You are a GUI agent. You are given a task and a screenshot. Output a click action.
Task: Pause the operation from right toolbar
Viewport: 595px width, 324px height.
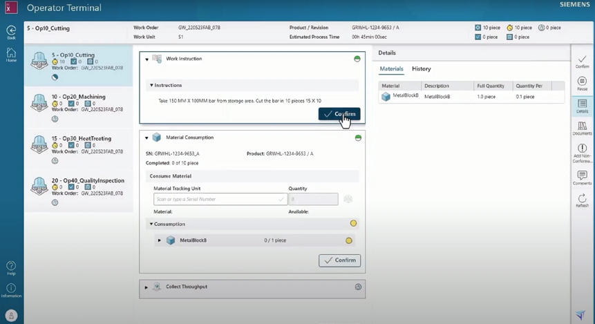[x=582, y=84]
